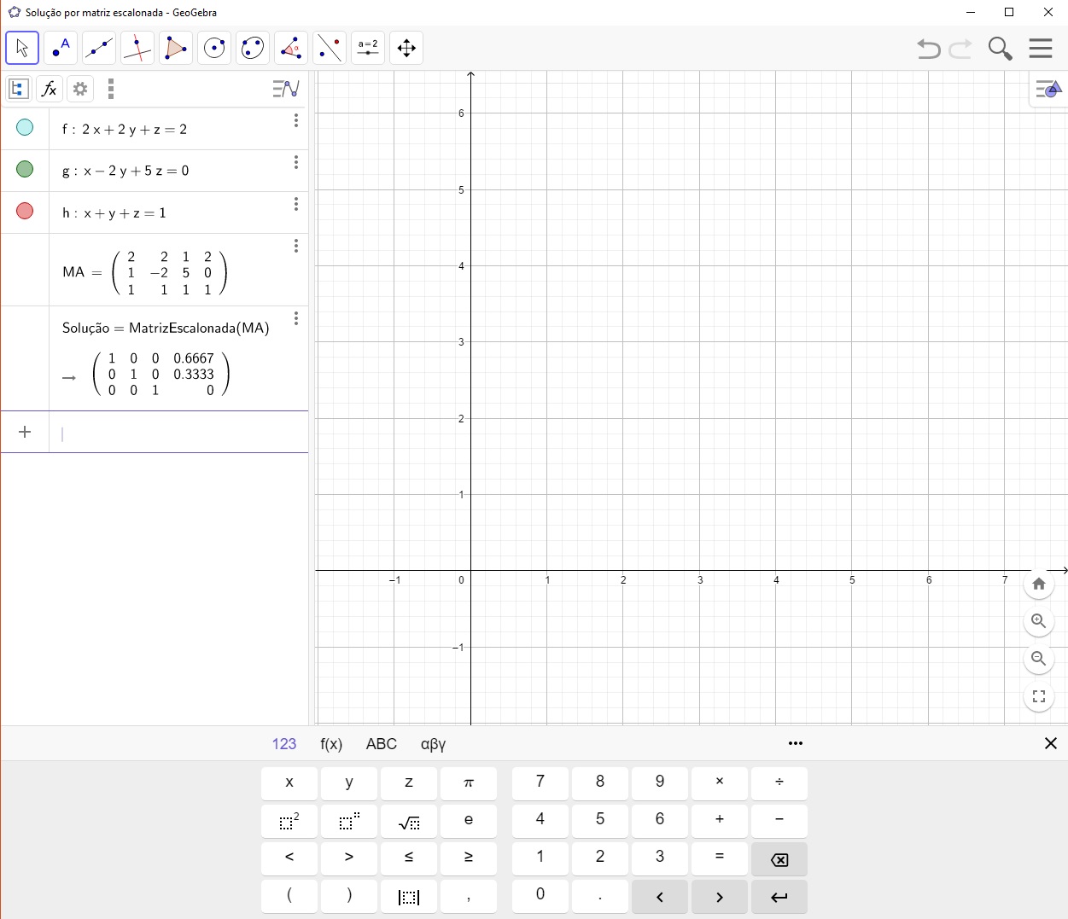Switch keyboard to f(x) tab

click(331, 743)
